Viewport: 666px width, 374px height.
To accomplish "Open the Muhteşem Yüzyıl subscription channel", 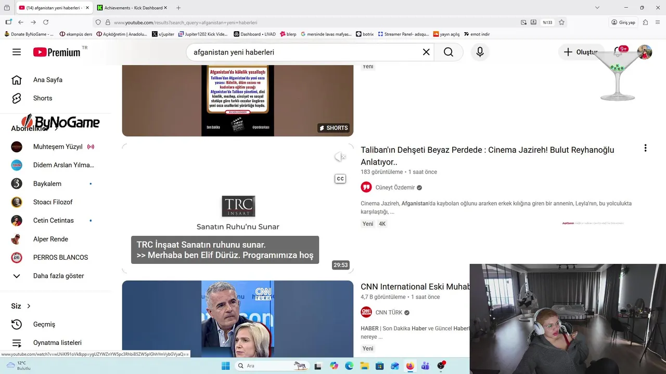I will [x=58, y=146].
